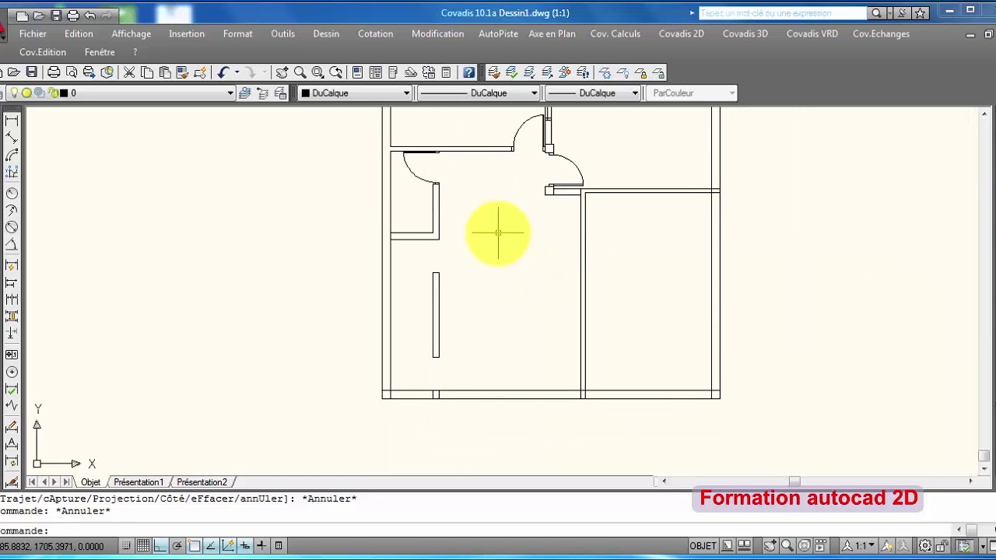Toggle Polar tracking in status bar
The width and height of the screenshot is (996, 560).
click(x=177, y=546)
